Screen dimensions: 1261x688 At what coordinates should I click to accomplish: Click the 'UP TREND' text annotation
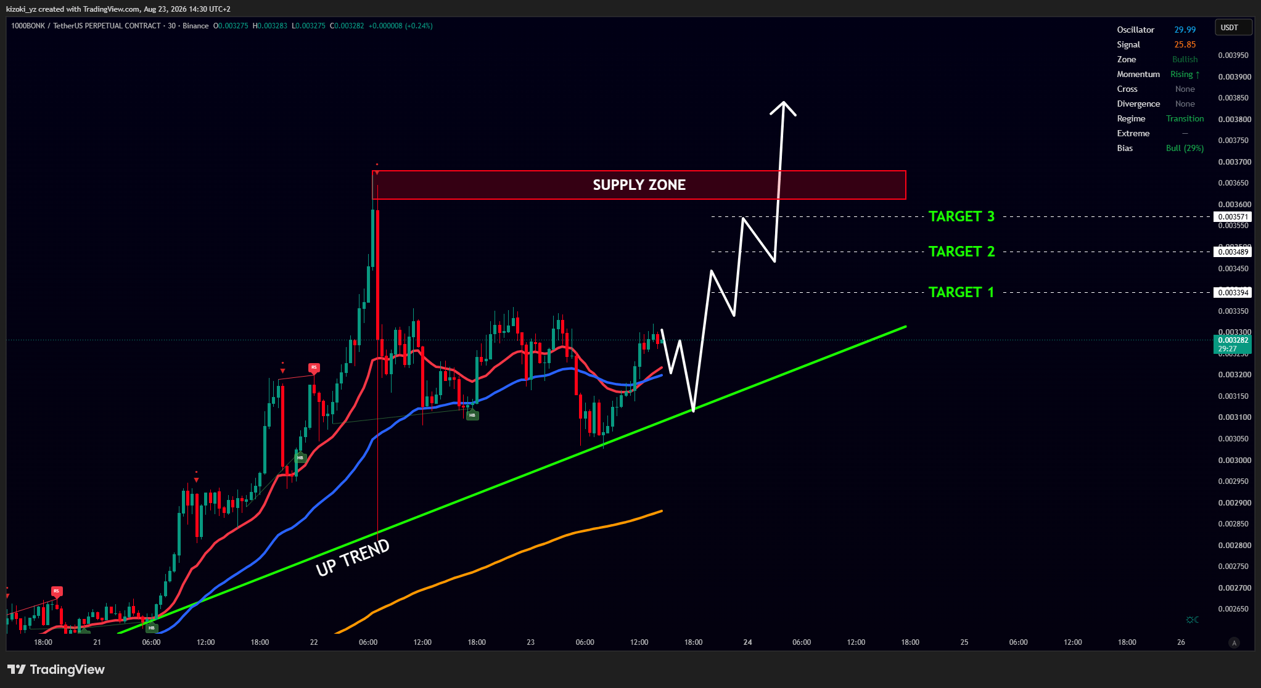click(353, 557)
